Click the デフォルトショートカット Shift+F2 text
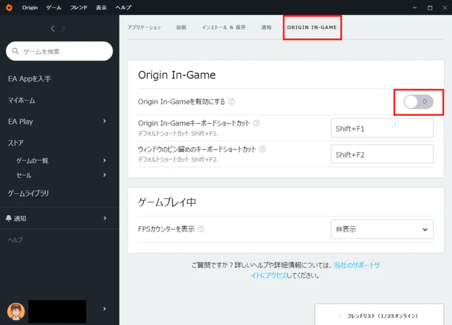Screen dimensions: 452x325 point(178,159)
